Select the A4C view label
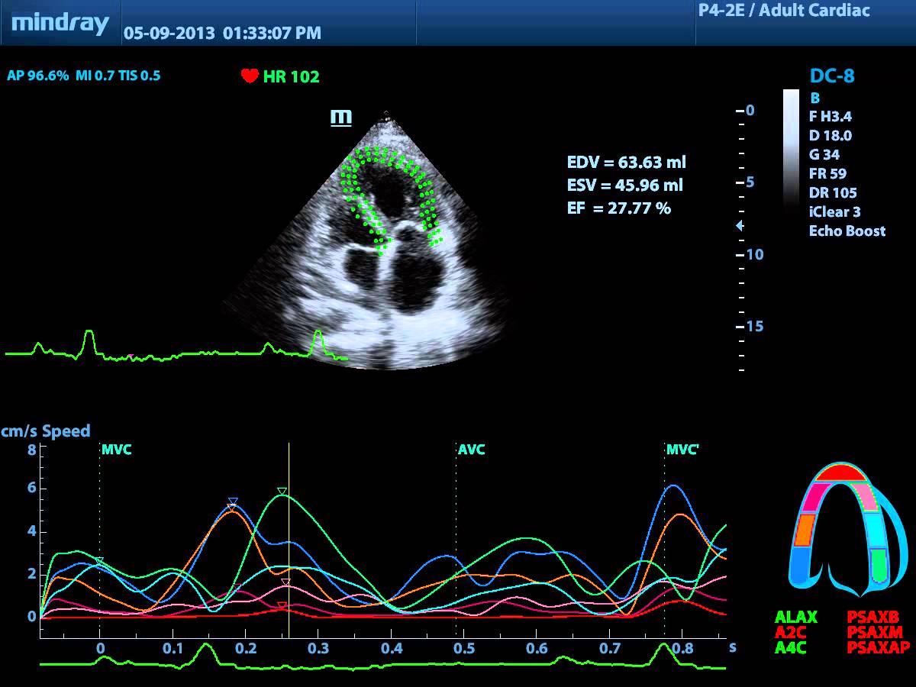The width and height of the screenshot is (916, 687). [x=791, y=647]
